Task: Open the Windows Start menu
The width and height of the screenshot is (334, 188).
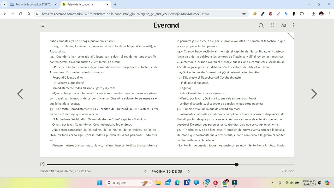Action: tap(99, 183)
